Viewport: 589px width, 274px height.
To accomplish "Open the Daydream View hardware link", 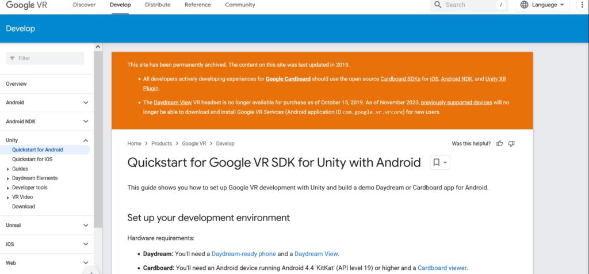I will tap(316, 254).
